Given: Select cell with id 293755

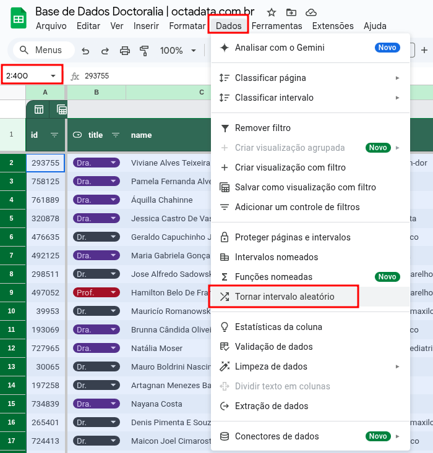Looking at the screenshot, I should click(x=45, y=163).
